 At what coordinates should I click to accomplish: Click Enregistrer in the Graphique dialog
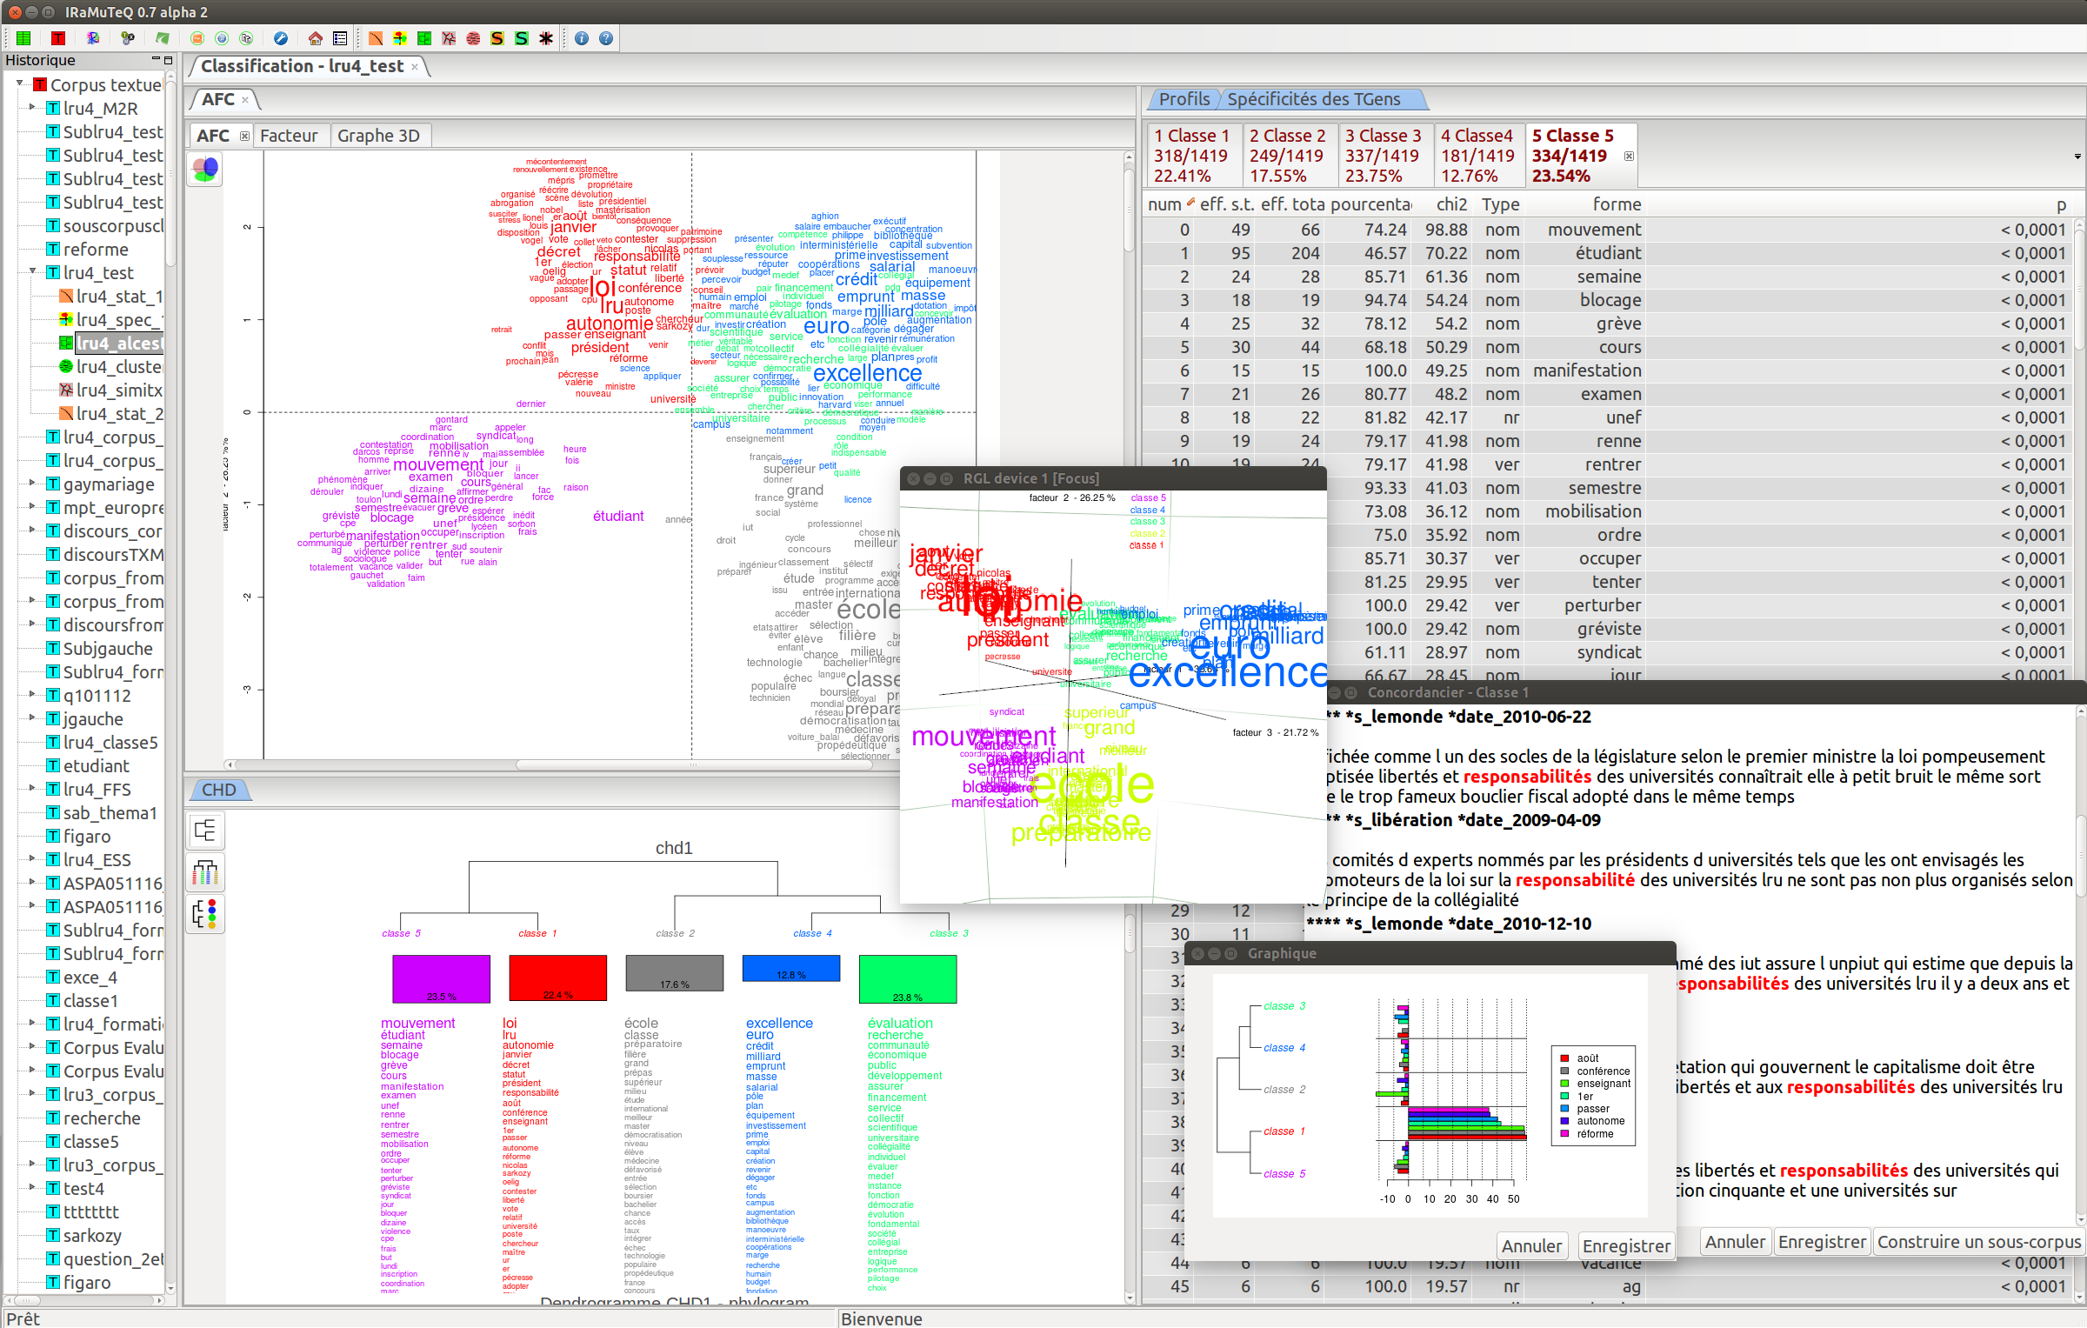point(1625,1246)
